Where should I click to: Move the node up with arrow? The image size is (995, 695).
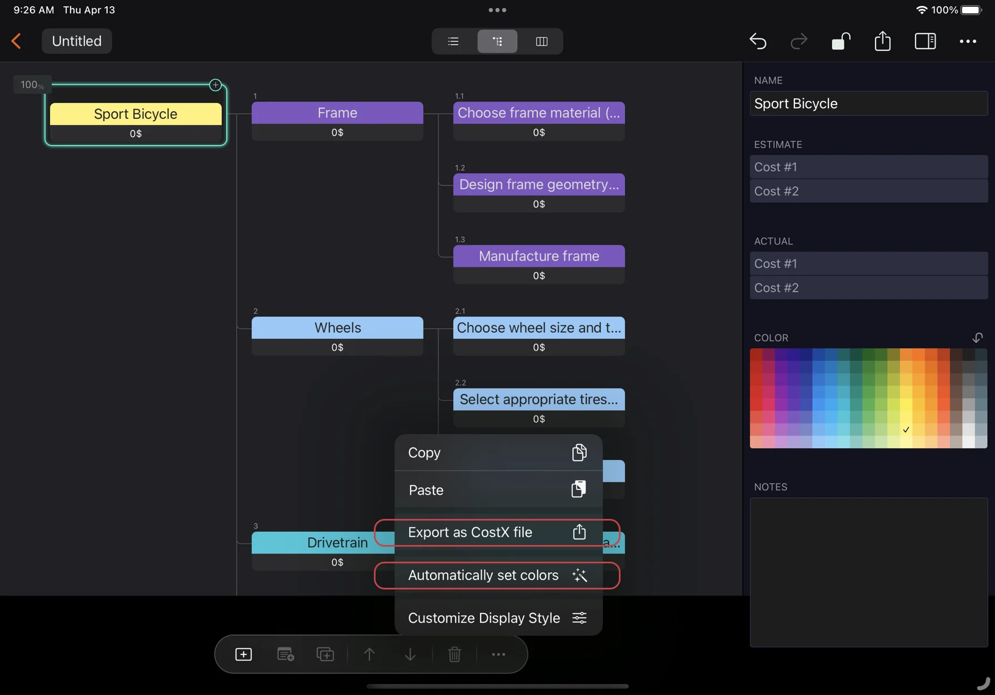[369, 654]
